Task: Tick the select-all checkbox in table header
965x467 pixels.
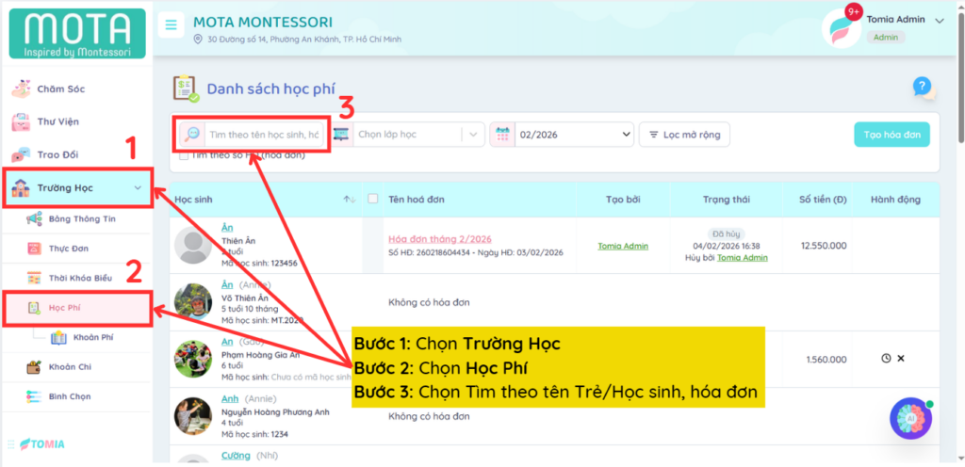Action: click(373, 199)
